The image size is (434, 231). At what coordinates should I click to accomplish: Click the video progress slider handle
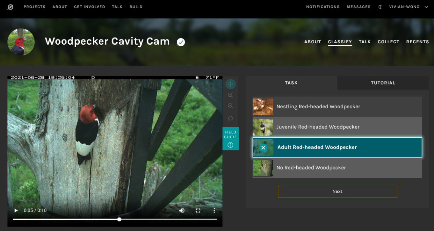click(x=119, y=220)
